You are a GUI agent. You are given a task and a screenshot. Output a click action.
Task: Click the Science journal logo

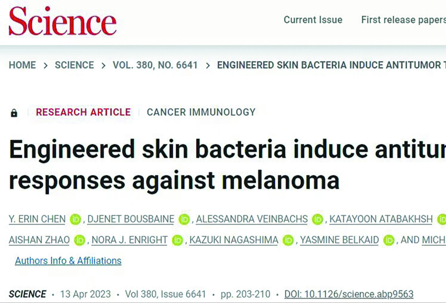pos(62,21)
